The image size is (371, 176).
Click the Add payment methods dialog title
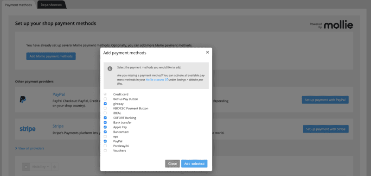pos(125,53)
